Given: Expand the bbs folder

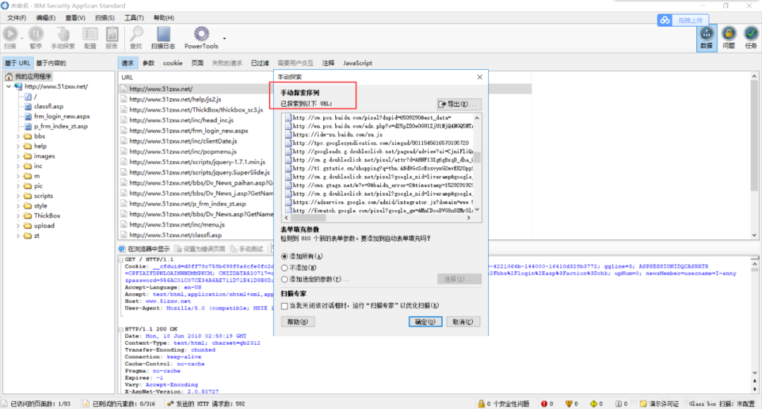Looking at the screenshot, I should (x=18, y=136).
